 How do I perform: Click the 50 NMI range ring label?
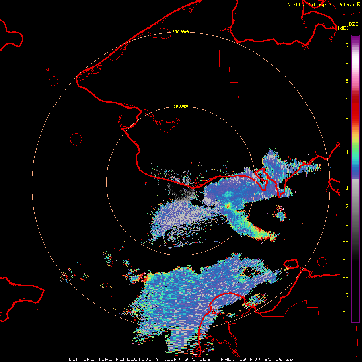[x=181, y=106]
